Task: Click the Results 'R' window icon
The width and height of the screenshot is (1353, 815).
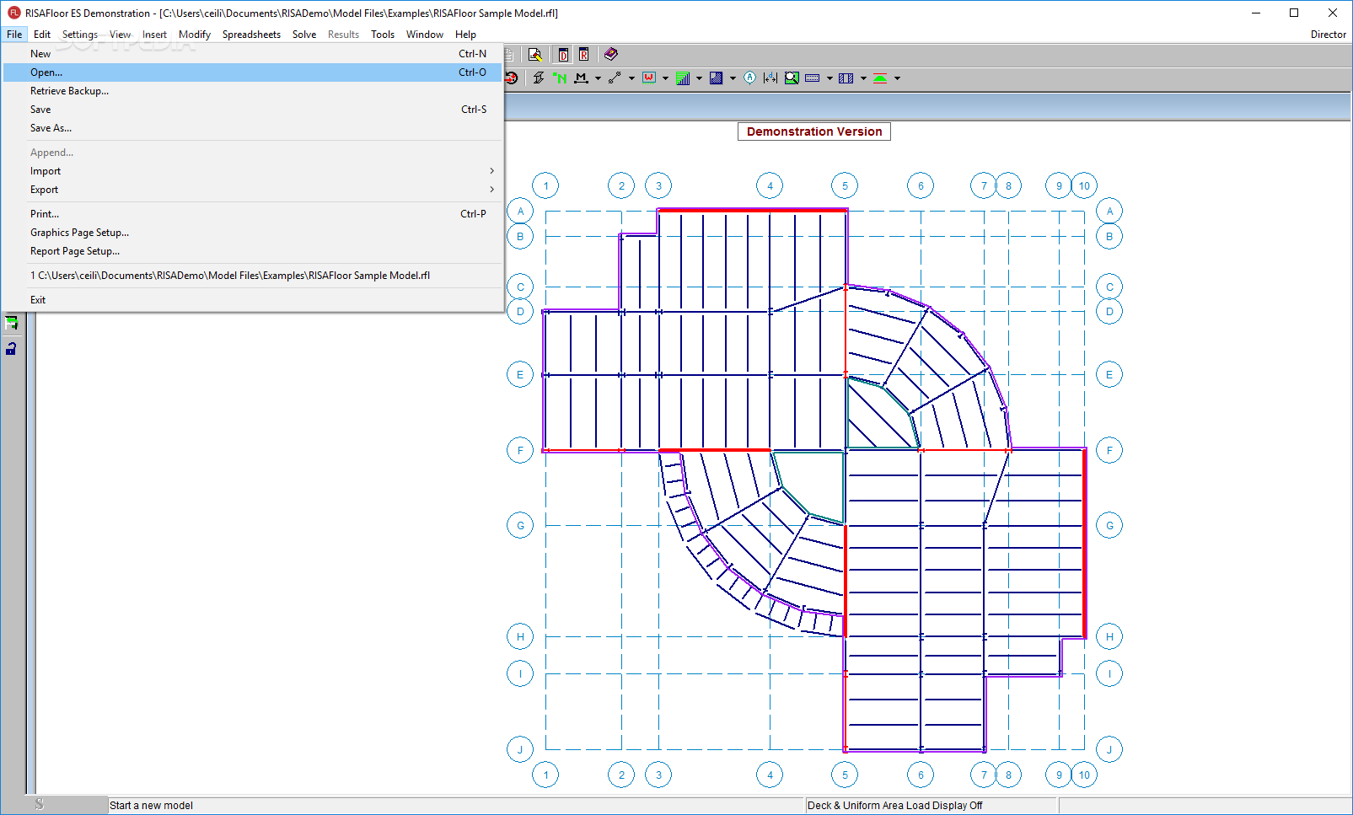Action: click(583, 55)
